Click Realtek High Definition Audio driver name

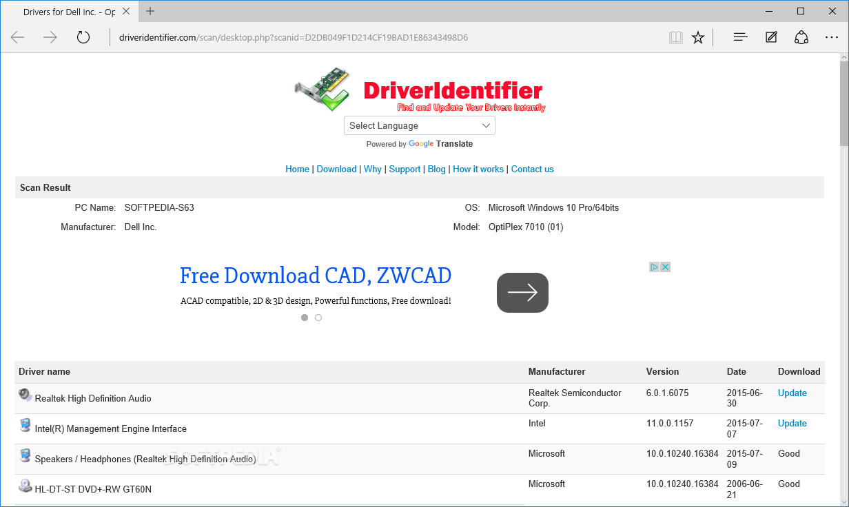coord(93,398)
